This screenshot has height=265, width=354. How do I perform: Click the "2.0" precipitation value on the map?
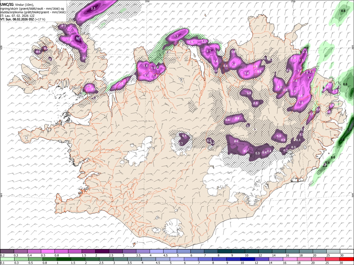(312, 72)
